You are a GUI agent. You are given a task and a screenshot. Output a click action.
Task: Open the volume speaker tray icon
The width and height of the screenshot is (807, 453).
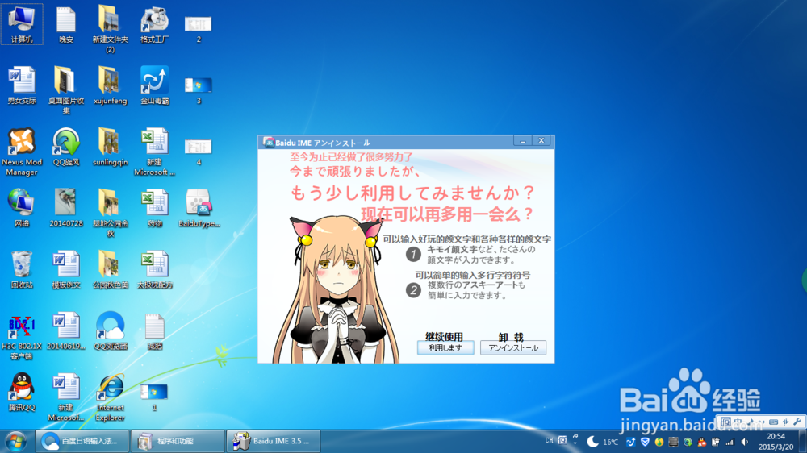pyautogui.click(x=744, y=442)
